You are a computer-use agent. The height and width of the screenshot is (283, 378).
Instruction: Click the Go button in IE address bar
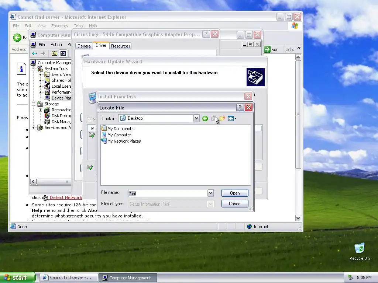pos(271,49)
